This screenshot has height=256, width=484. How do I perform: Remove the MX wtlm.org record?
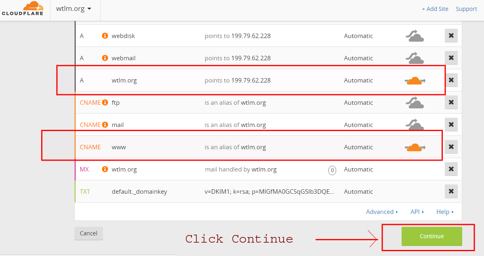pyautogui.click(x=451, y=169)
